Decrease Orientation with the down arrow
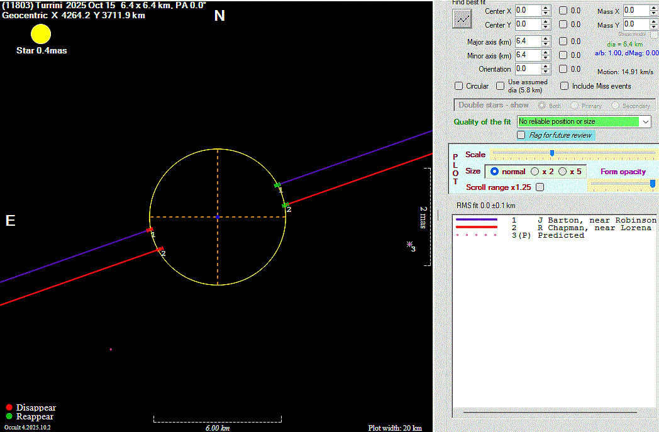This screenshot has width=659, height=432. click(x=545, y=72)
